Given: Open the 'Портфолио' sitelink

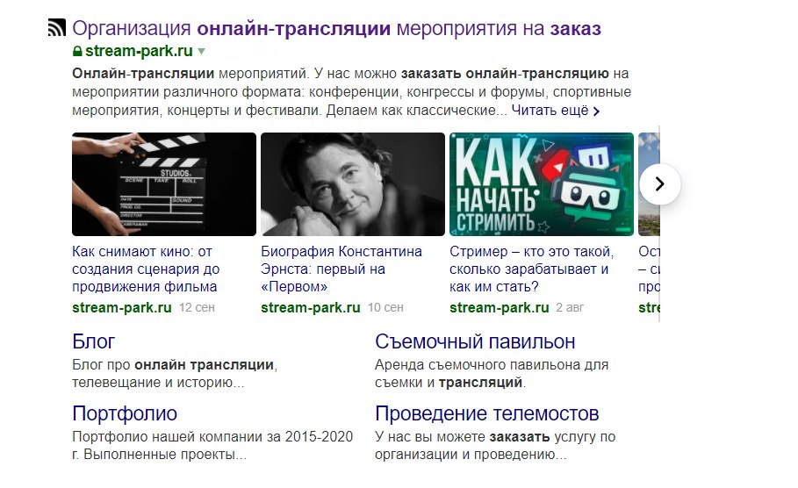Looking at the screenshot, I should pos(125,413).
